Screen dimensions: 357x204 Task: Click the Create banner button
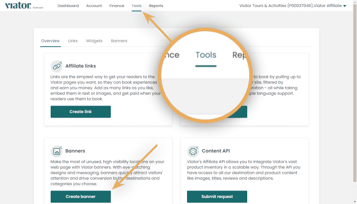pyautogui.click(x=81, y=196)
